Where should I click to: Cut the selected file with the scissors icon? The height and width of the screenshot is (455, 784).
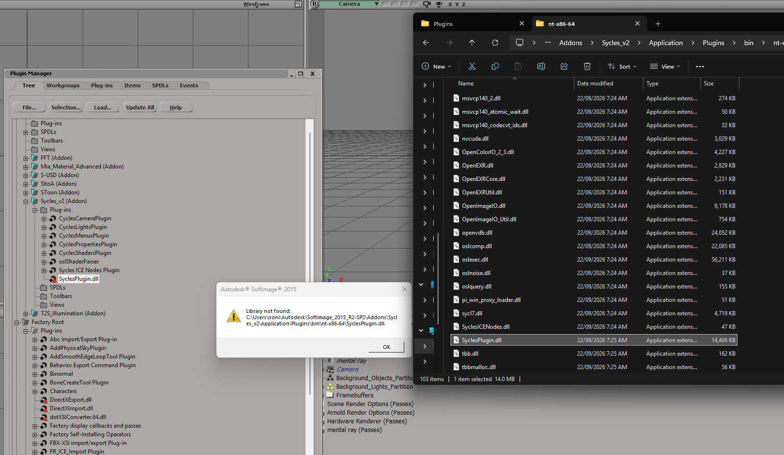pyautogui.click(x=472, y=66)
